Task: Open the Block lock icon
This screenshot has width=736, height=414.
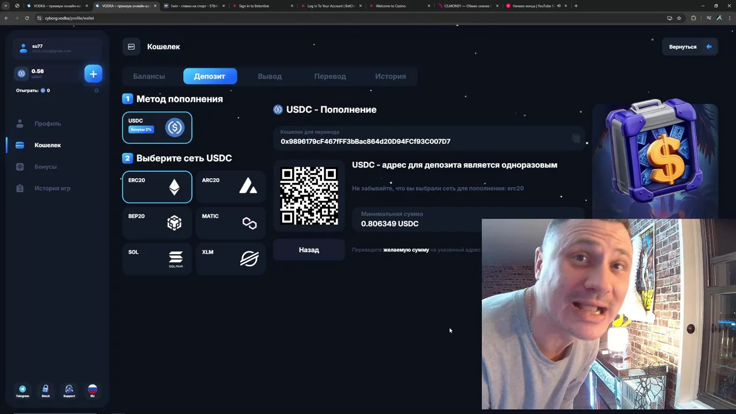Action: point(45,389)
